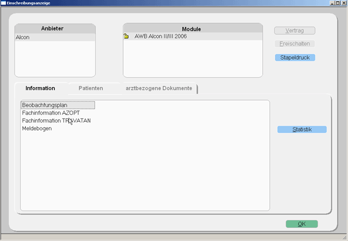Screen dimensions: 348x241
Task: Select the AWB Alcon II/III 2006 module
Action: [x=160, y=37]
